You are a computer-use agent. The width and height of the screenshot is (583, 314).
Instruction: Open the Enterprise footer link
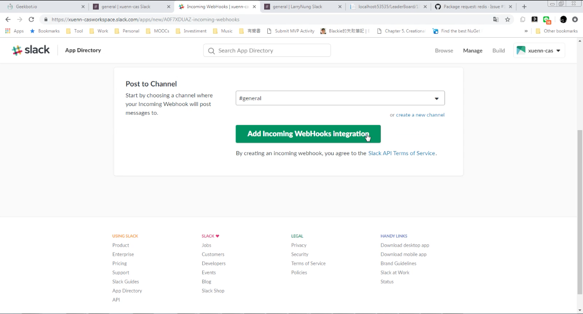pos(123,254)
